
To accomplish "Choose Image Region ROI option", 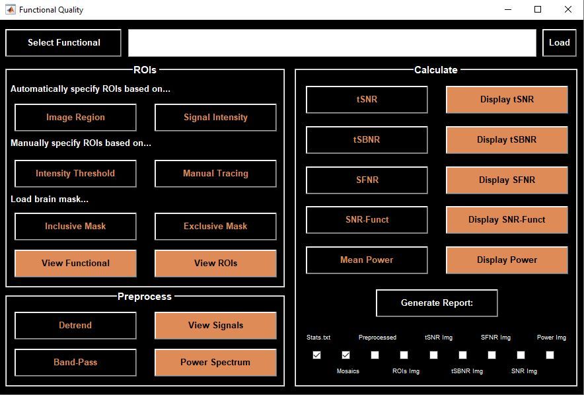I will (x=75, y=118).
